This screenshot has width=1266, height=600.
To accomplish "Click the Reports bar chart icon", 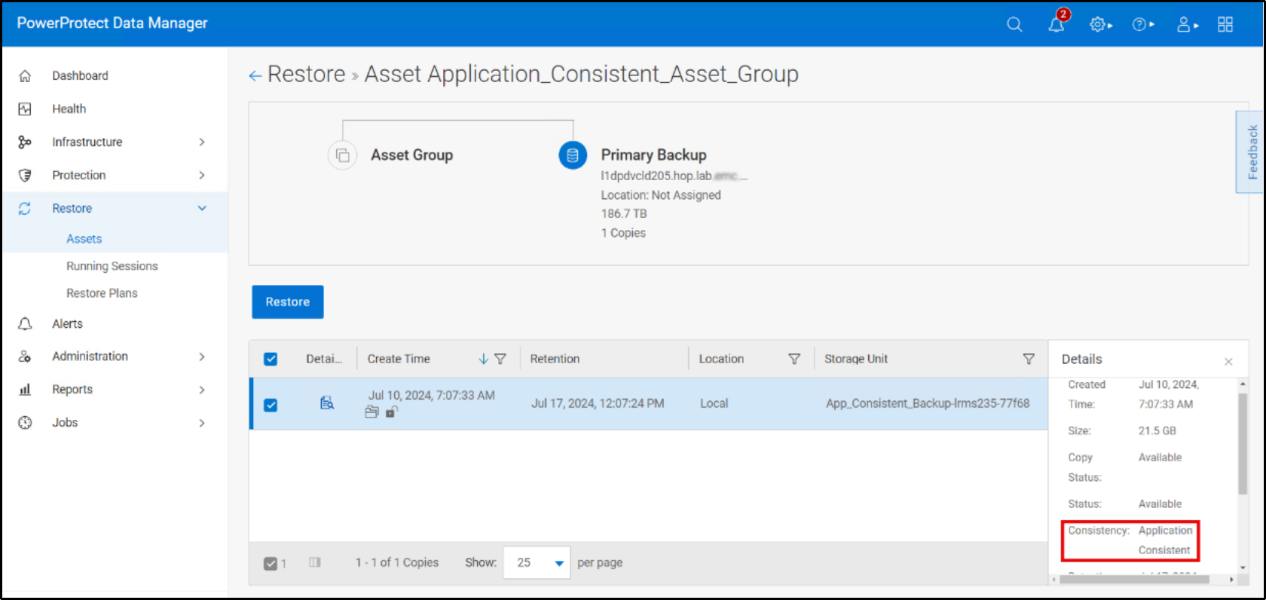I will click(x=25, y=389).
